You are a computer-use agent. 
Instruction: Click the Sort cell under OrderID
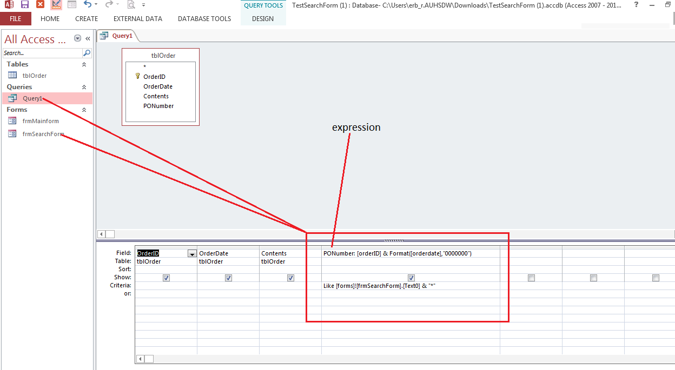(x=166, y=269)
